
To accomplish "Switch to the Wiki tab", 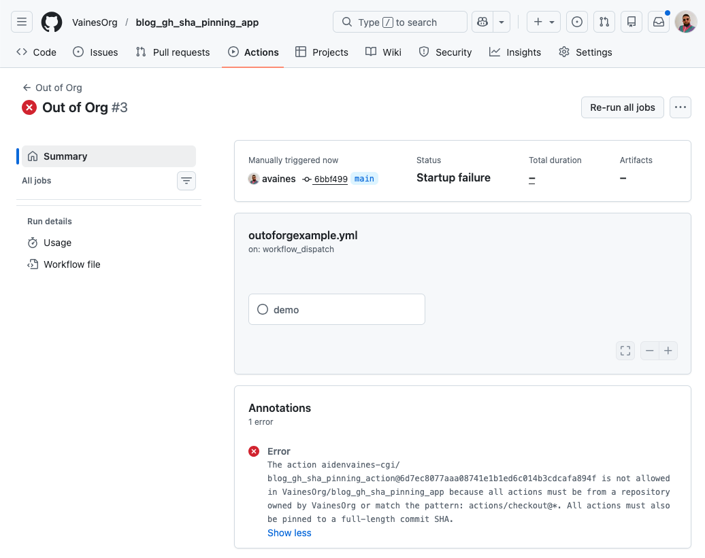I will pyautogui.click(x=383, y=52).
